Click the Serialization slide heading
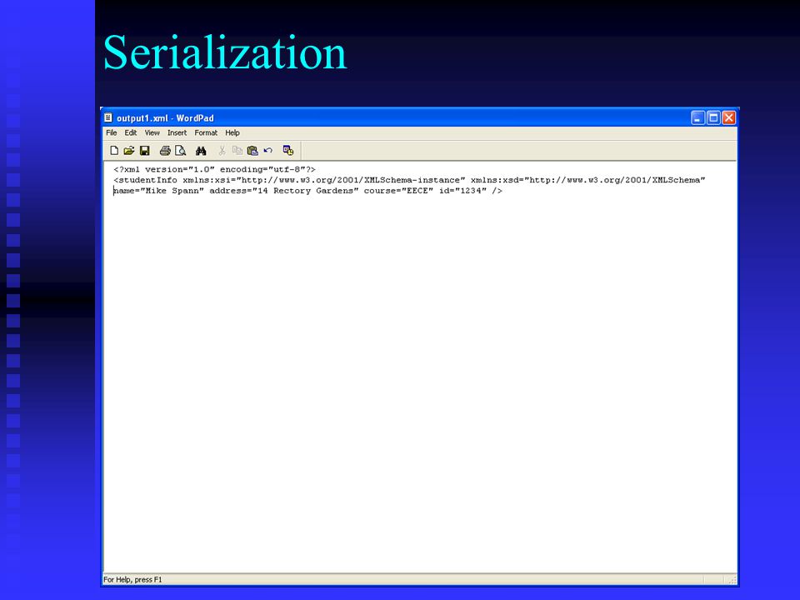 coord(225,52)
